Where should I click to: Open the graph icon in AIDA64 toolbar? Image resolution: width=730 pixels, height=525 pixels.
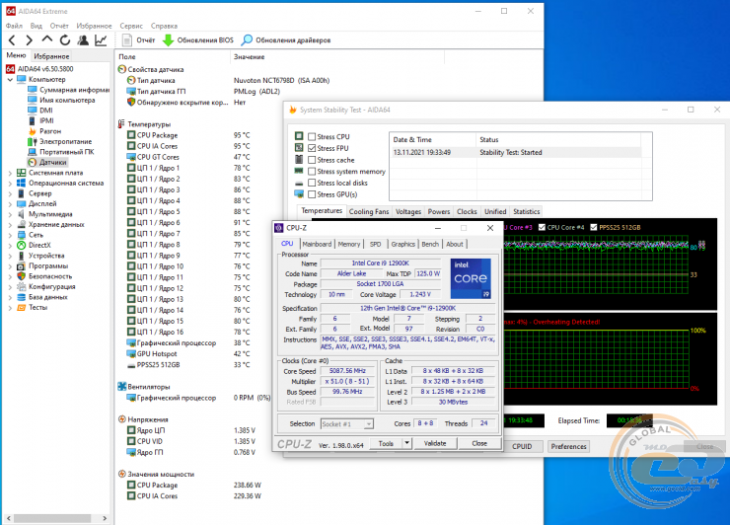[x=101, y=40]
